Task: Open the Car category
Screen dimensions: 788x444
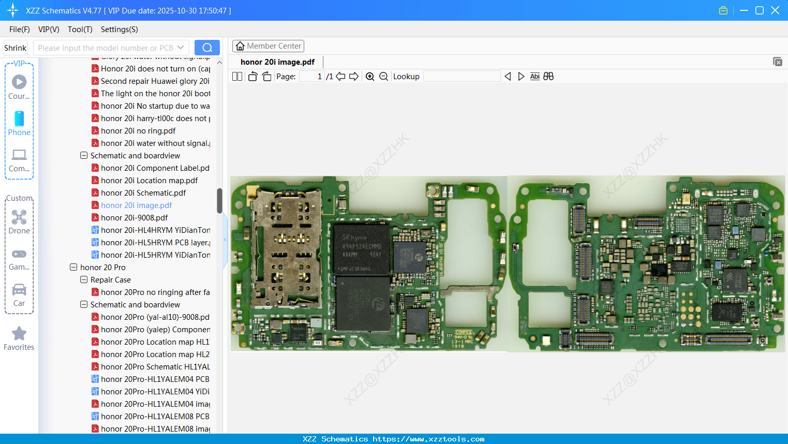Action: tap(19, 295)
